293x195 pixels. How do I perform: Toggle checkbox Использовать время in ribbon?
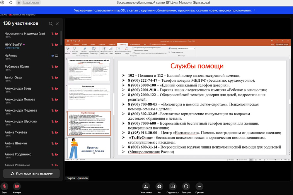133,50
